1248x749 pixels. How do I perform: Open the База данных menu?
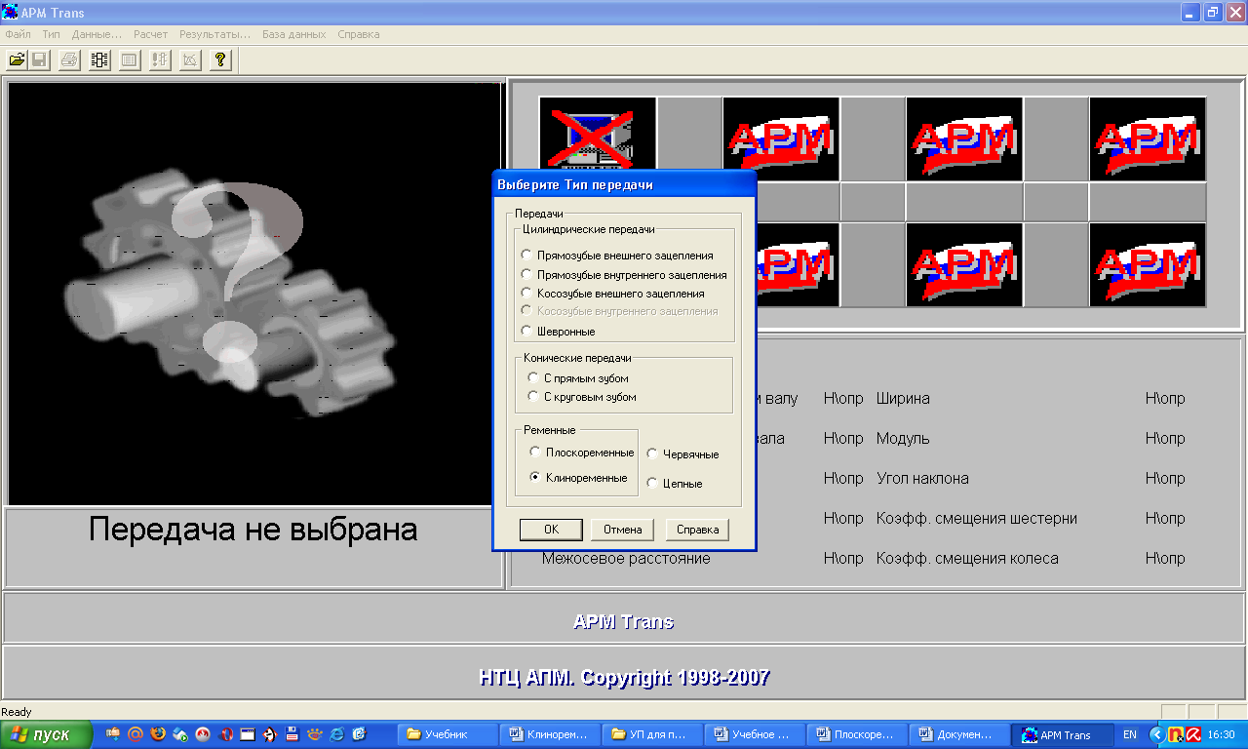coord(293,34)
